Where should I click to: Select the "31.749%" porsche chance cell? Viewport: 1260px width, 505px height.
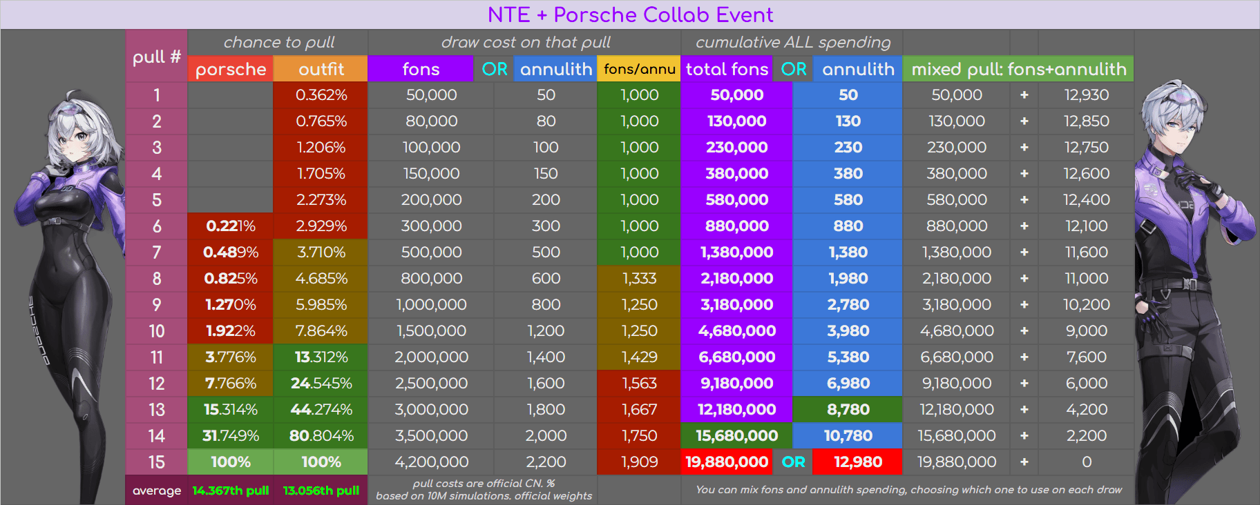click(231, 436)
